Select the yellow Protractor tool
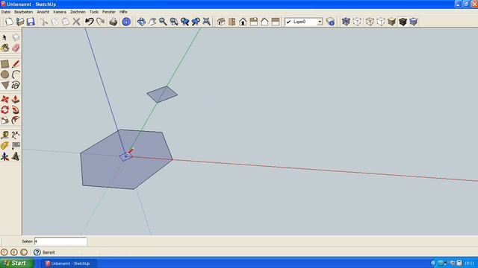This screenshot has height=268, width=478. 4,146
